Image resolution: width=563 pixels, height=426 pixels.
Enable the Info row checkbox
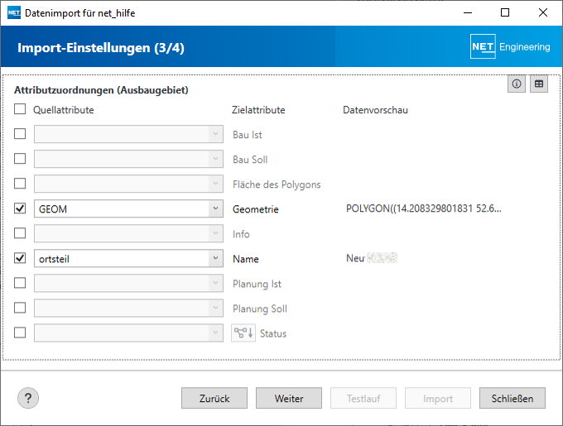[x=20, y=233]
